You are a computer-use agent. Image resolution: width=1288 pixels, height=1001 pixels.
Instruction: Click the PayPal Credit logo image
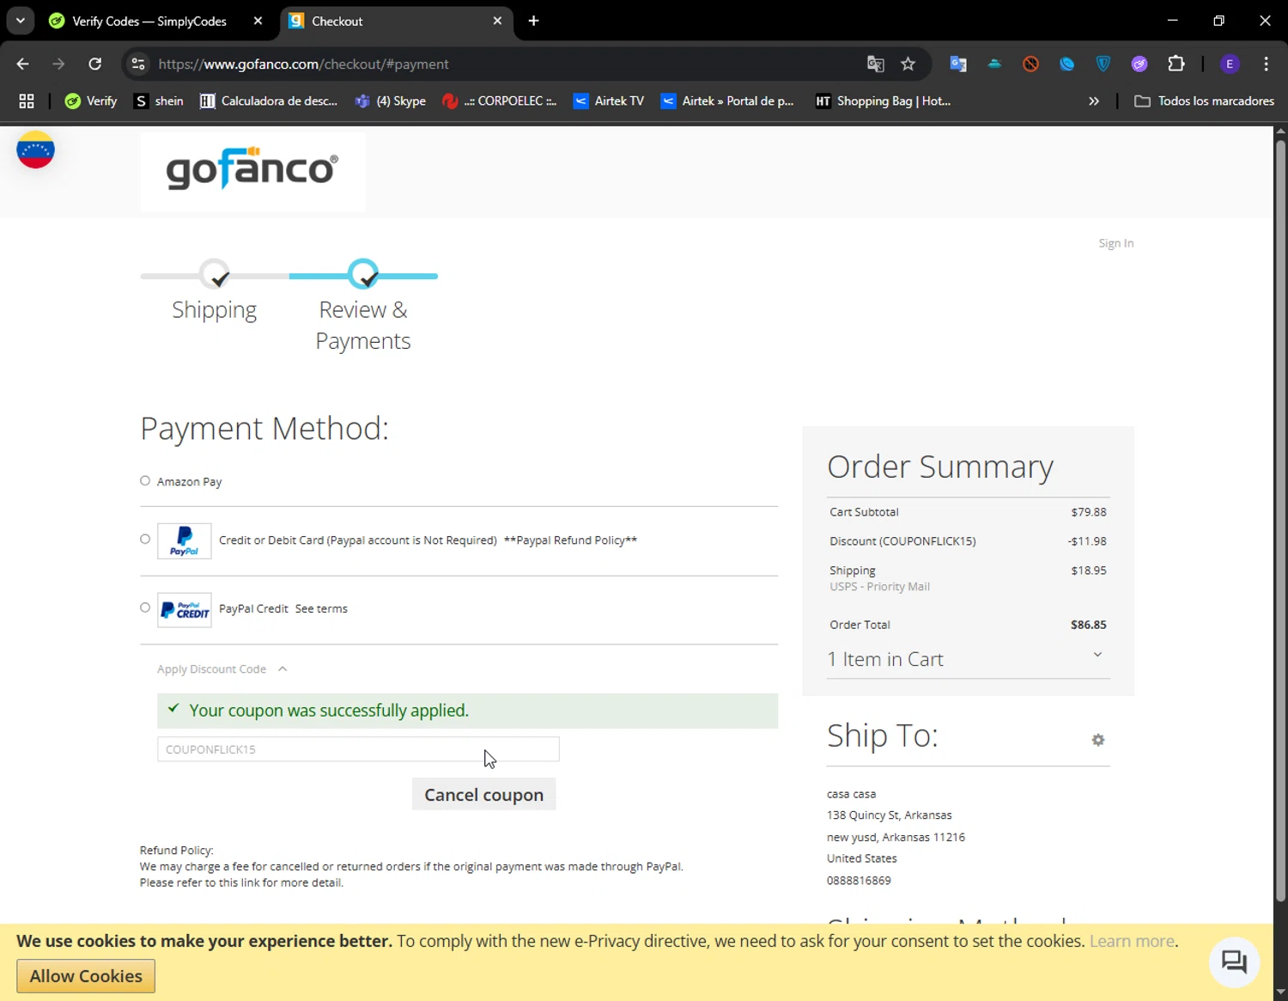(x=185, y=610)
